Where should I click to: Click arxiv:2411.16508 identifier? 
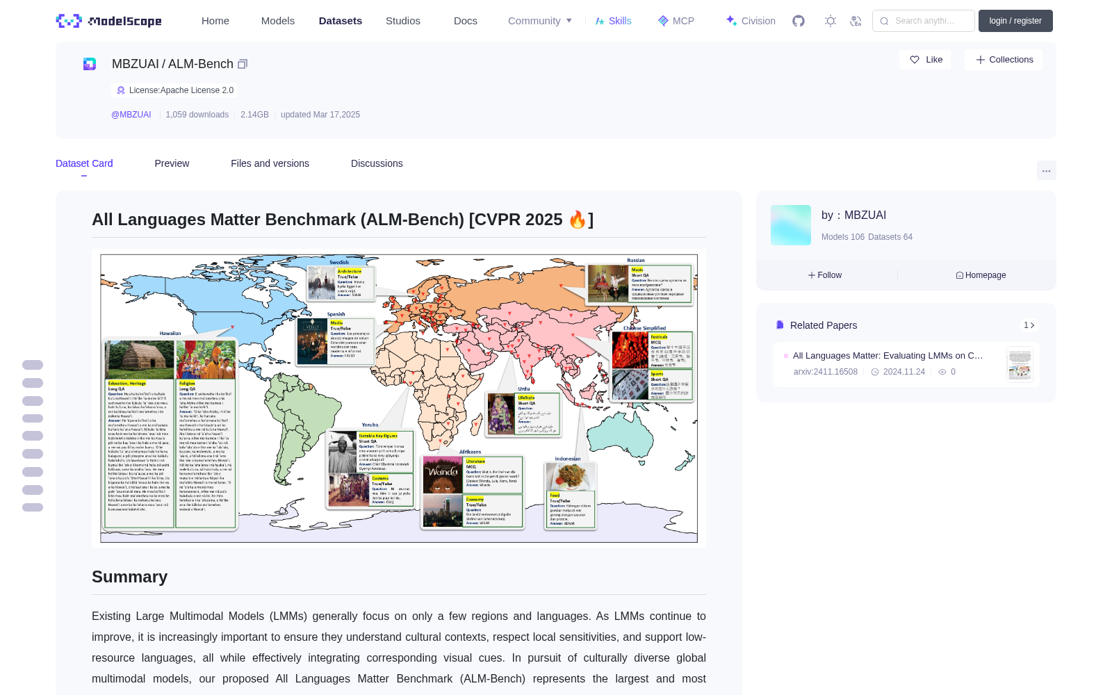[826, 372]
